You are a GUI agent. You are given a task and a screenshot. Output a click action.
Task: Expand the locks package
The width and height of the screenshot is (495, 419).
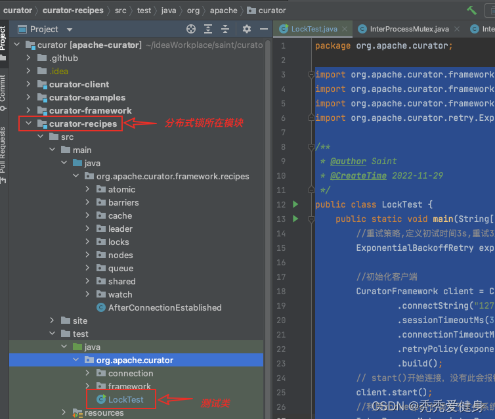(89, 242)
